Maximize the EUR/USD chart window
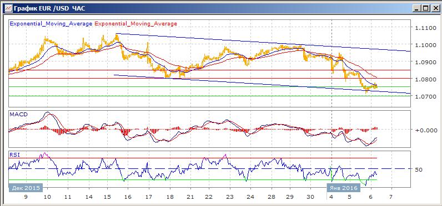Viewport: 442px width, 206px height. point(425,8)
